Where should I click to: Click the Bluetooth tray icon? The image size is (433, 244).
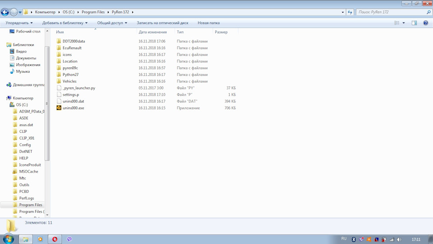(354, 239)
